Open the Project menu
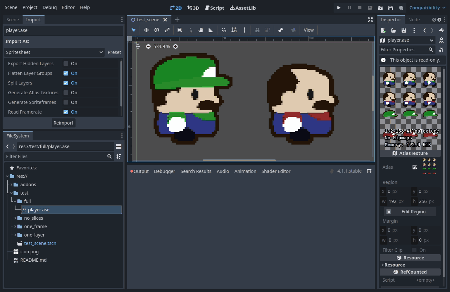 pos(30,7)
